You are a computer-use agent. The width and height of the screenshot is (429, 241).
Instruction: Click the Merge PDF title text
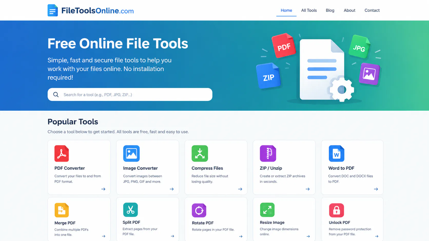[x=65, y=223]
